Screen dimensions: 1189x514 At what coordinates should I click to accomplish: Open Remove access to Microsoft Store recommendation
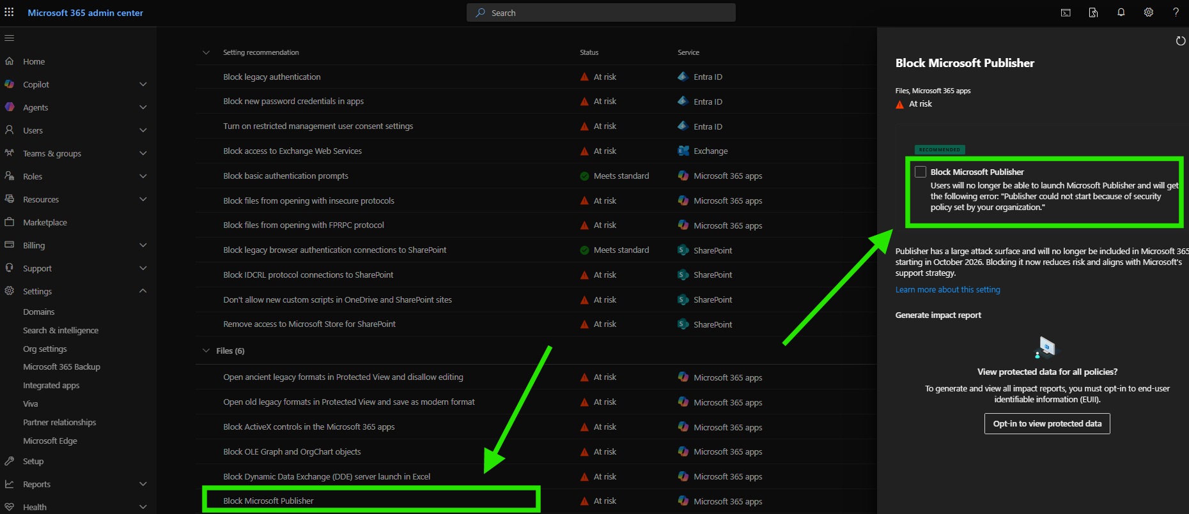tap(309, 324)
